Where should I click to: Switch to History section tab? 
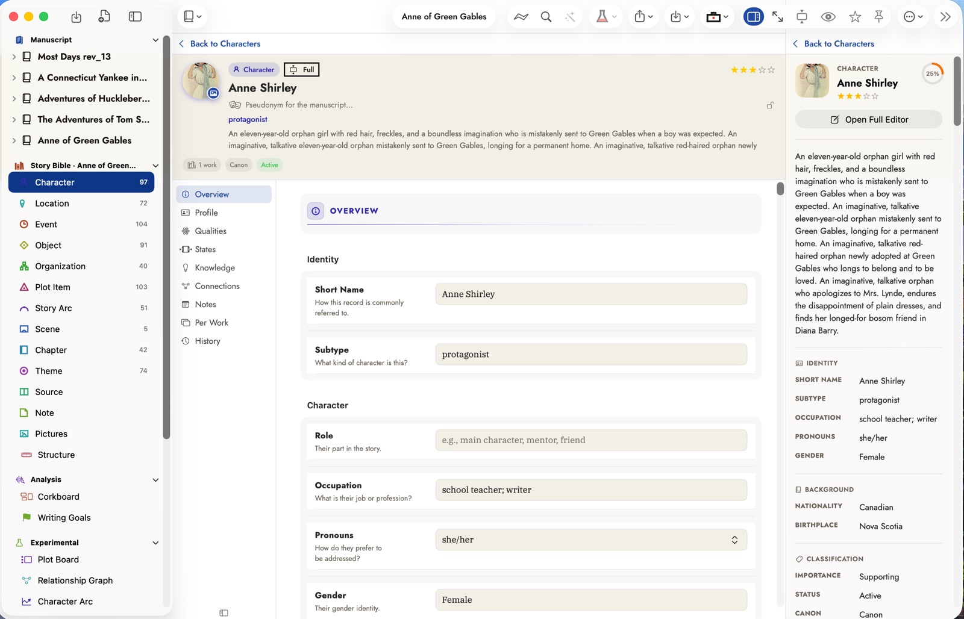(224, 341)
